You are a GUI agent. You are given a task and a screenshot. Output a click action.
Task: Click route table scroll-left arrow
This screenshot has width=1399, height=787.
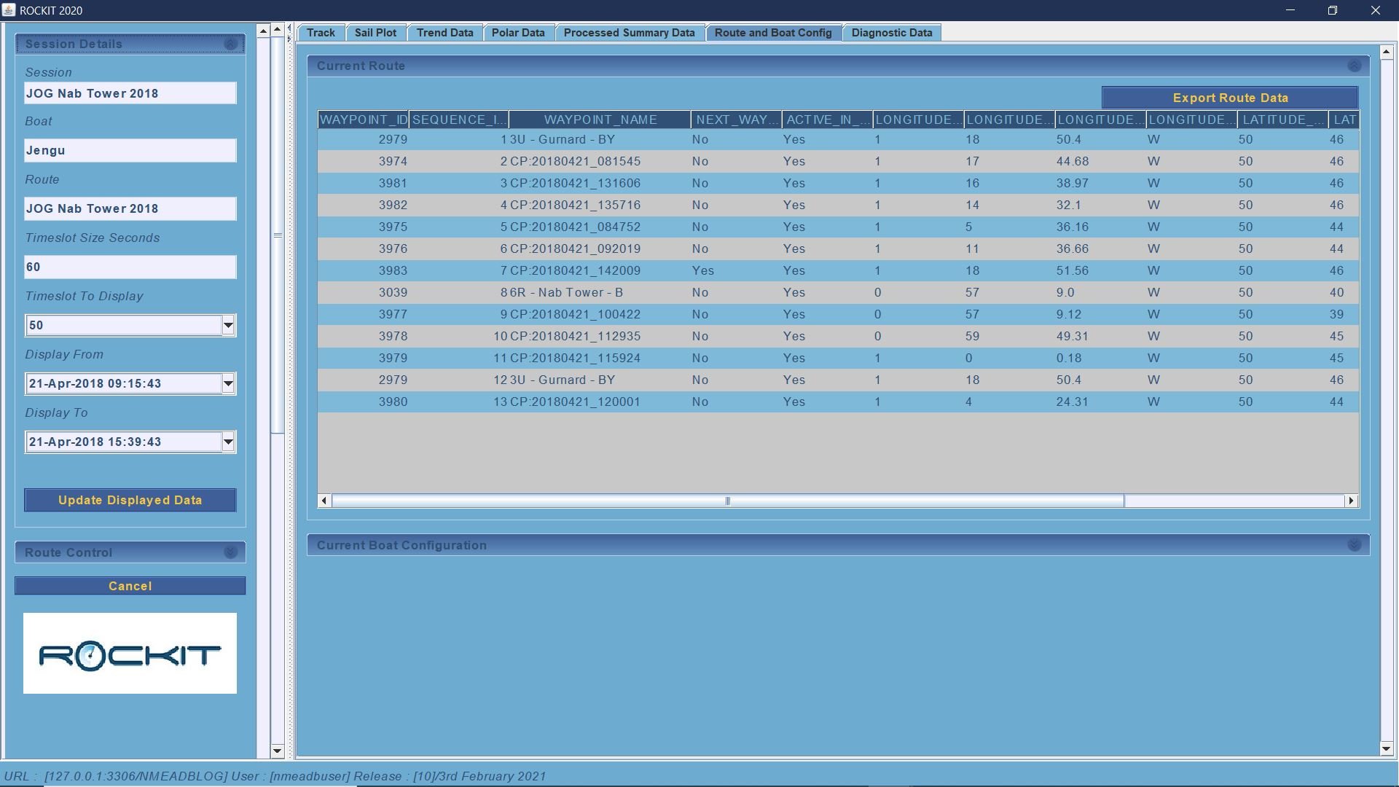click(324, 501)
